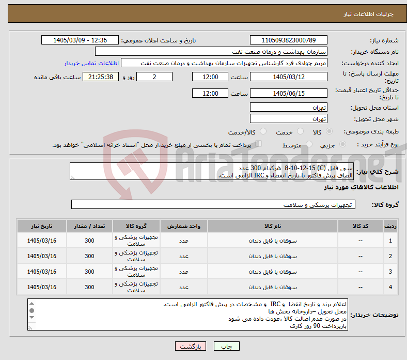Click goods group cell in row 3

point(136,272)
